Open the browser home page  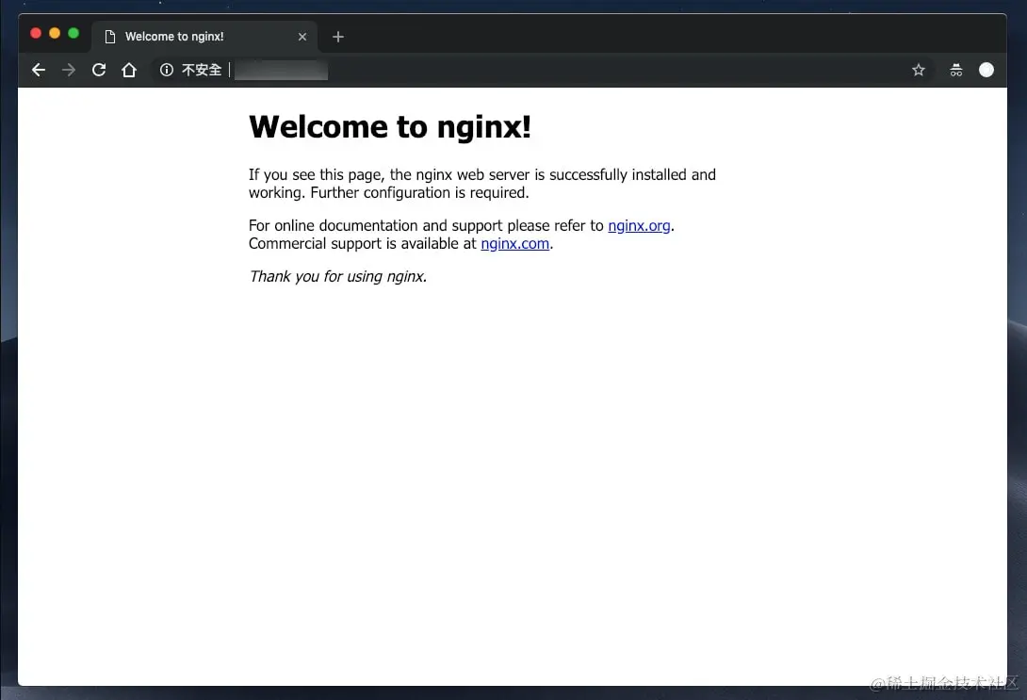129,70
